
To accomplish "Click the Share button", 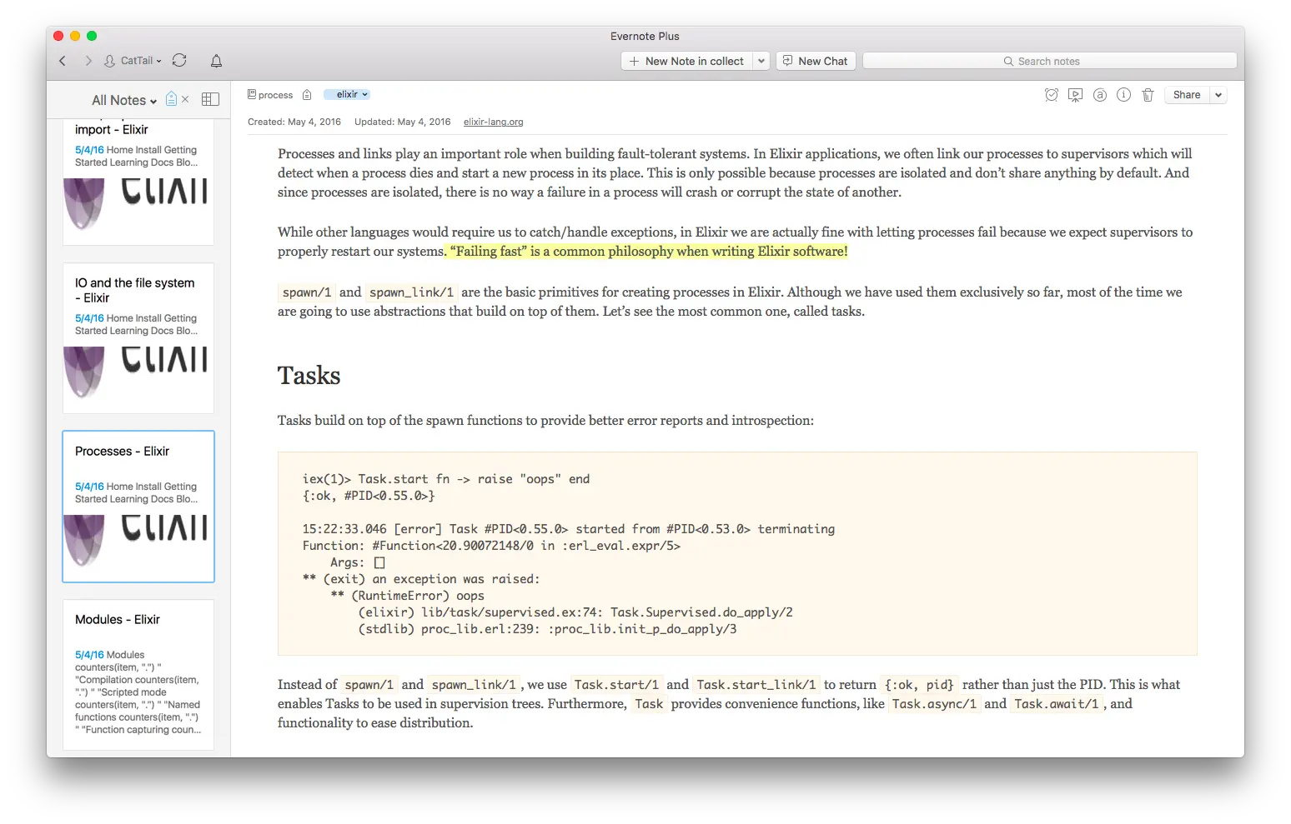I will pos(1187,95).
